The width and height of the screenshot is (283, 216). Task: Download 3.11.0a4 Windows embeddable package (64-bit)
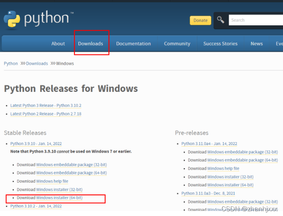click(x=242, y=160)
